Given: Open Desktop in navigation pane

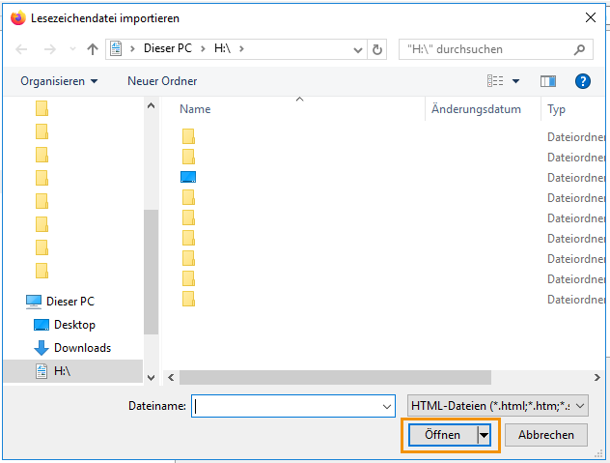Looking at the screenshot, I should point(74,325).
